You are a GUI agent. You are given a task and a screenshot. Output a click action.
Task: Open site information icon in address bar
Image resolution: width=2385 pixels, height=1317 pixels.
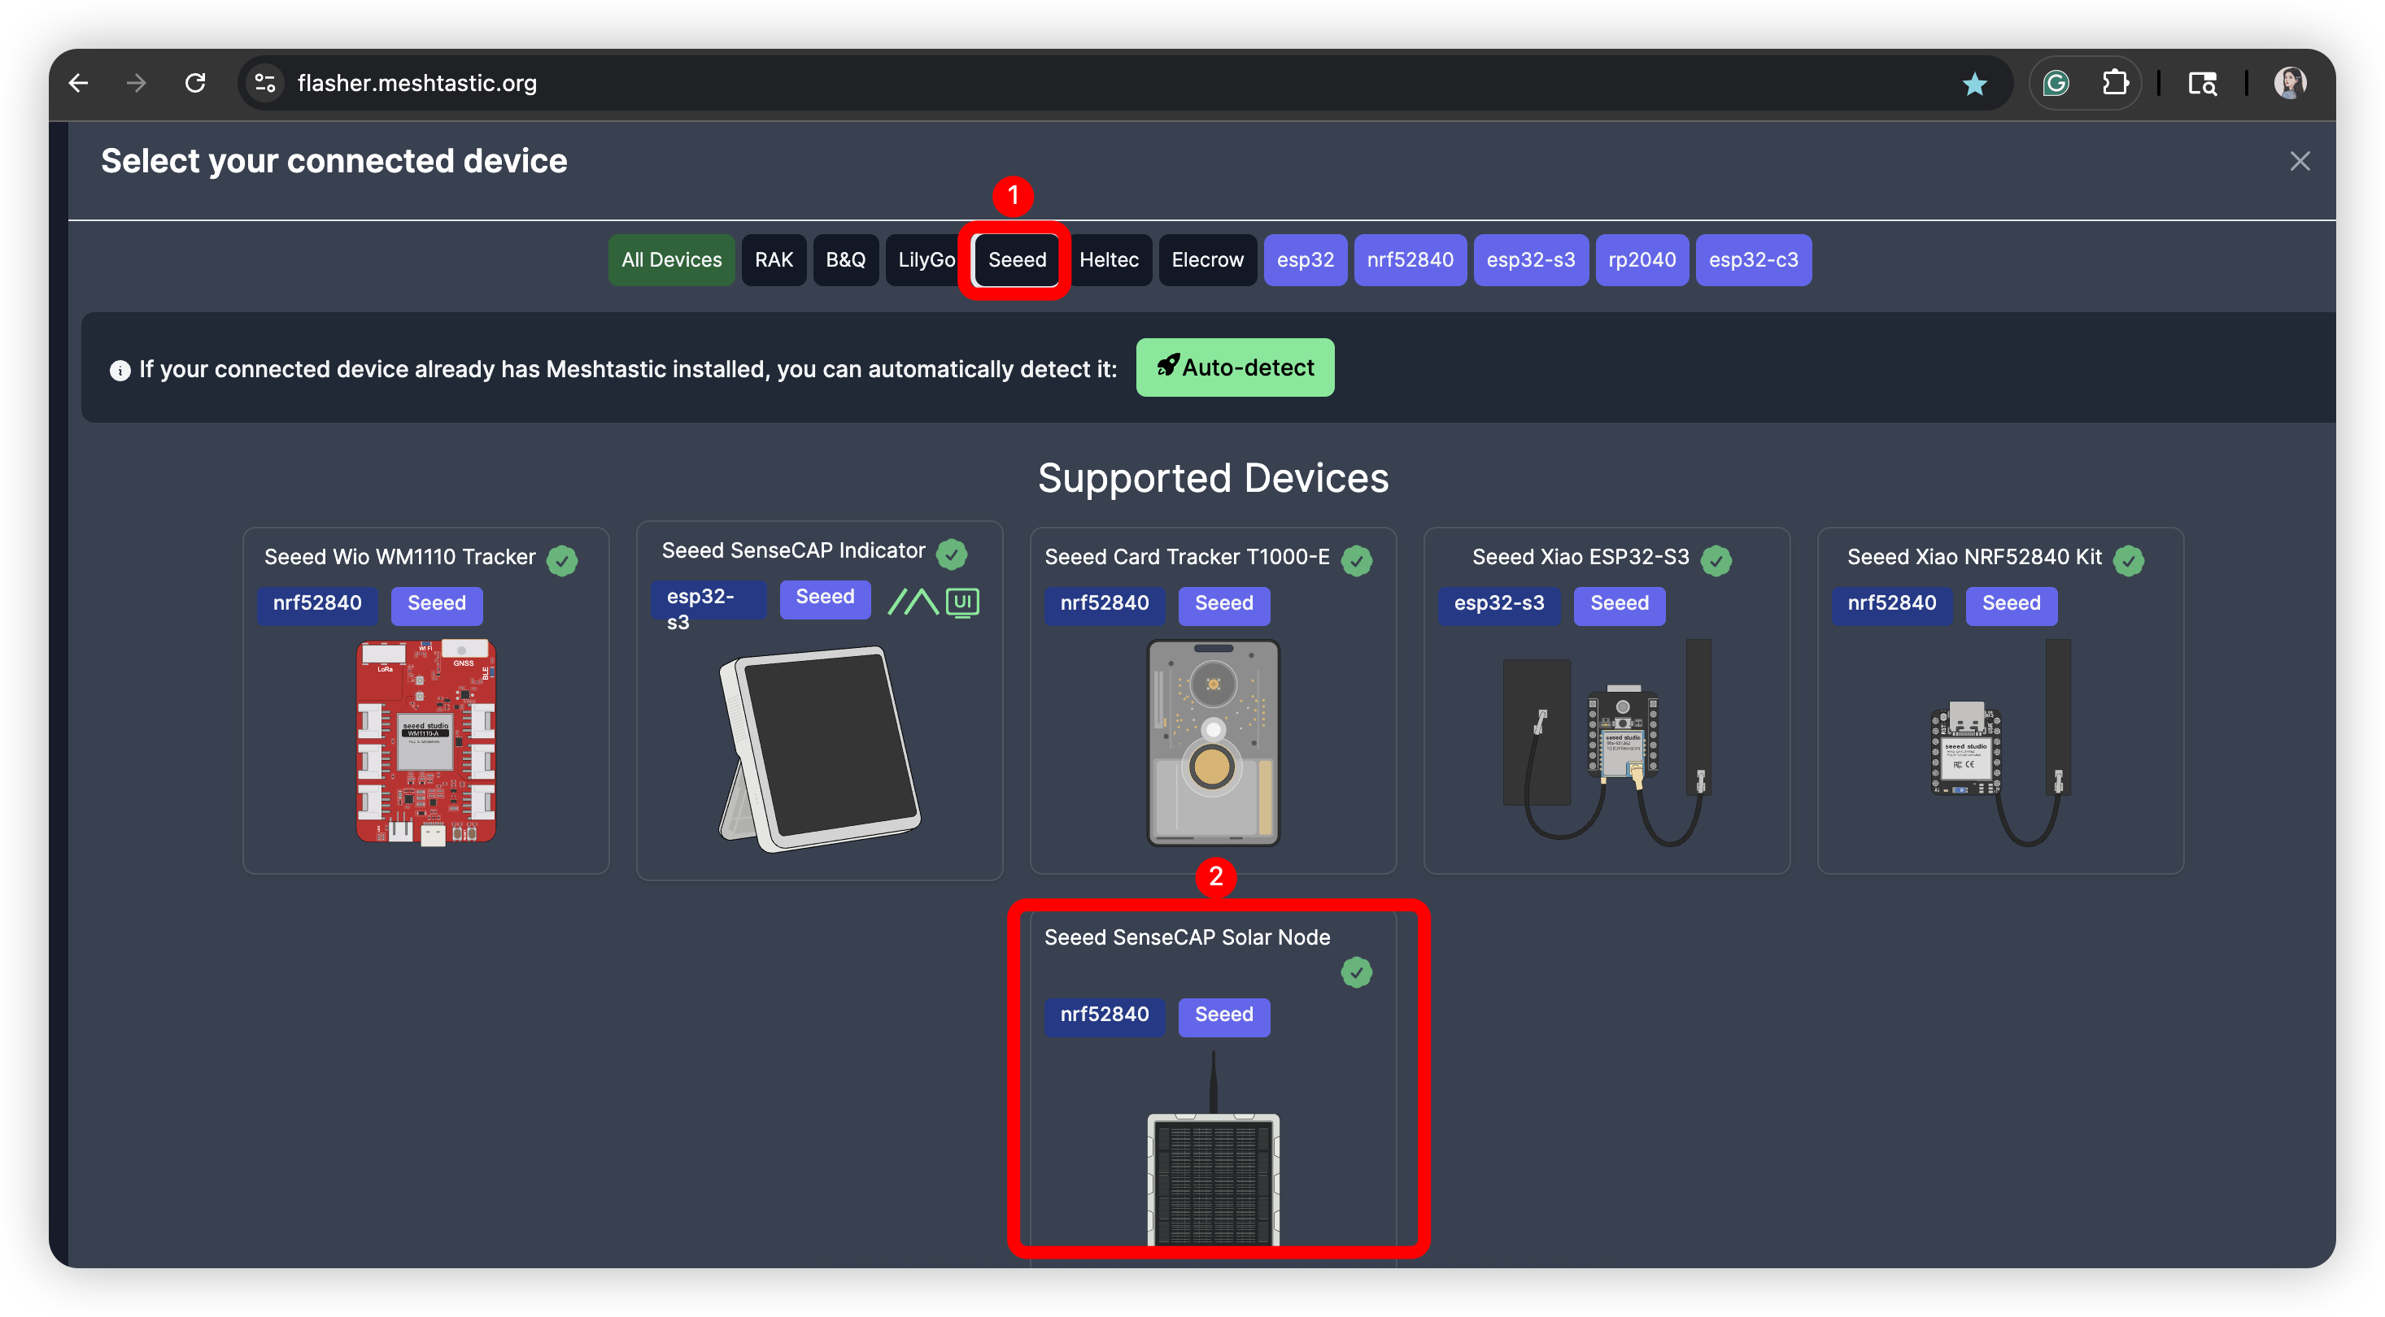[x=266, y=83]
